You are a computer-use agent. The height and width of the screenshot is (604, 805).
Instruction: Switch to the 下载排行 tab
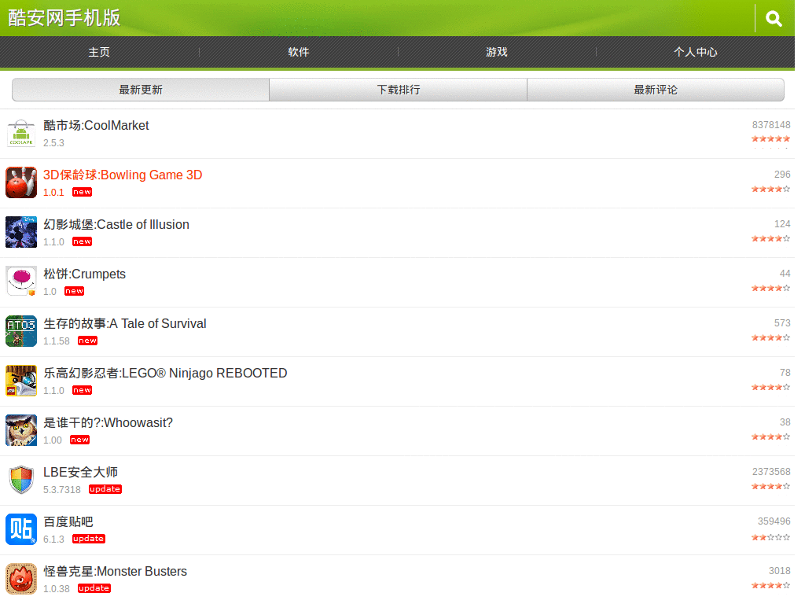click(x=399, y=90)
